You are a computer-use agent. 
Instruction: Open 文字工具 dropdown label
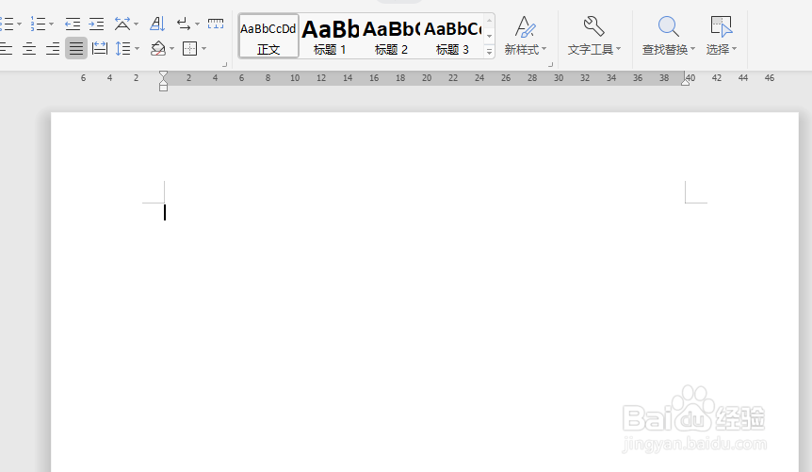[x=594, y=49]
